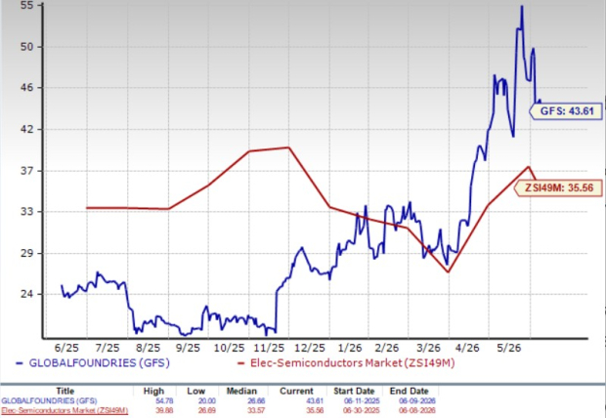
Task: Click the 10/25 x-axis label
Action: click(229, 348)
